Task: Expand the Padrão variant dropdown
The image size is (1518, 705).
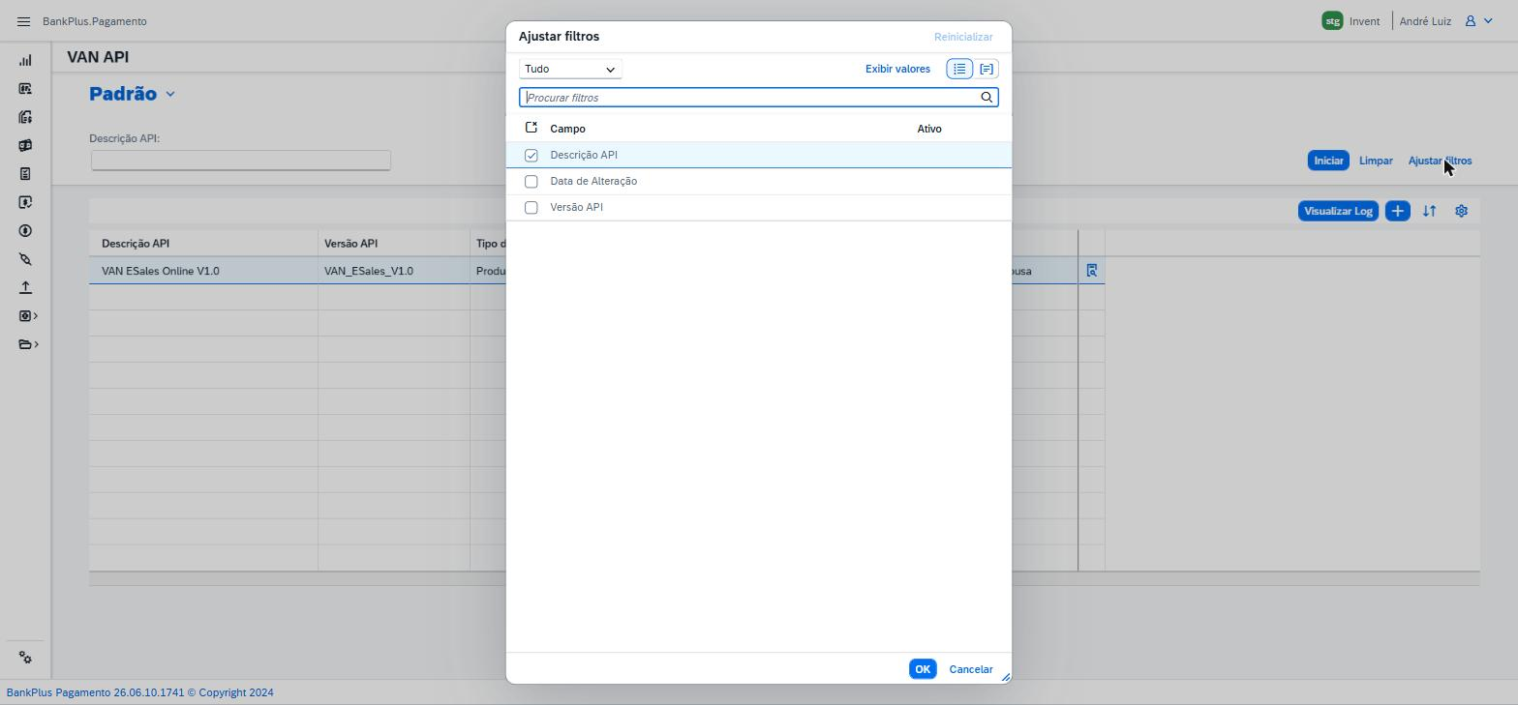Action: coord(170,94)
